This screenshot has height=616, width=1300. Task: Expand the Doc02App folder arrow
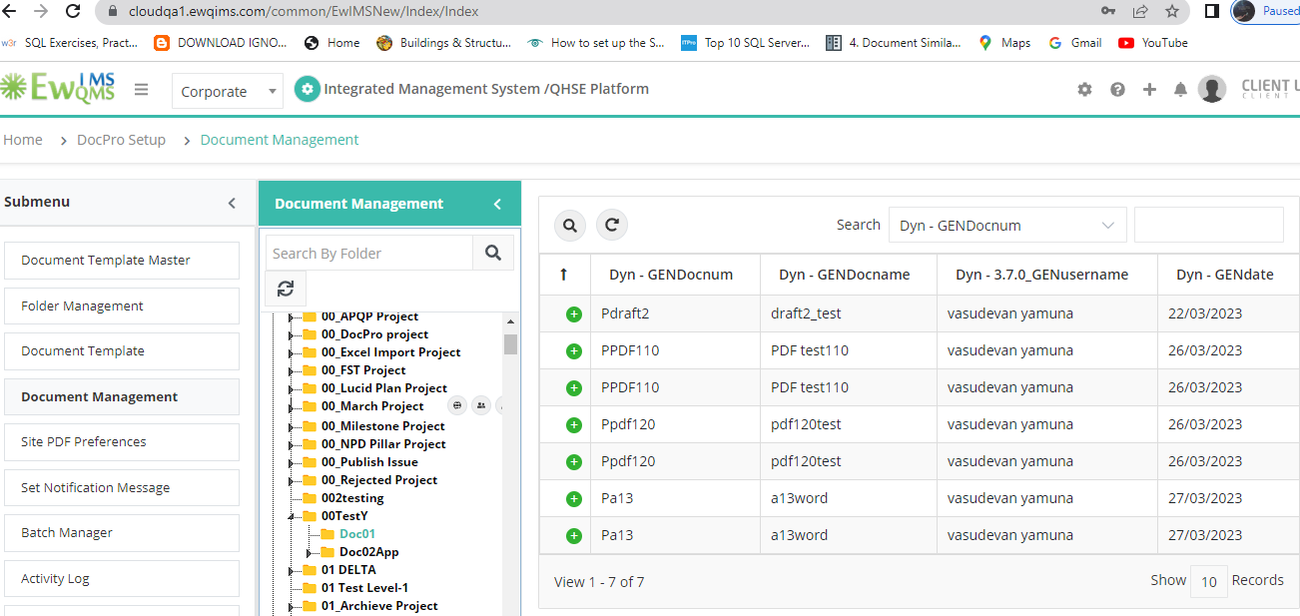[x=310, y=553]
